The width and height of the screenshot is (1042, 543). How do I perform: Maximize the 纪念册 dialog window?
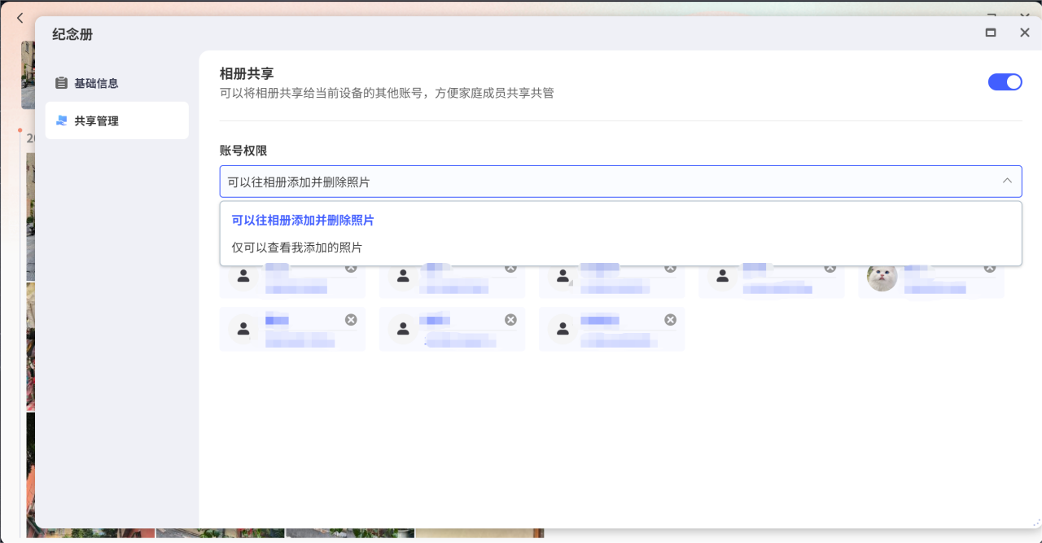[991, 33]
